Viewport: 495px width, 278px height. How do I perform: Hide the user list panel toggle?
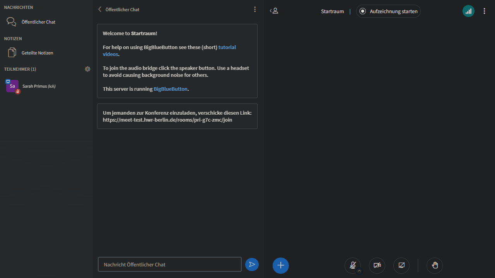point(274,11)
